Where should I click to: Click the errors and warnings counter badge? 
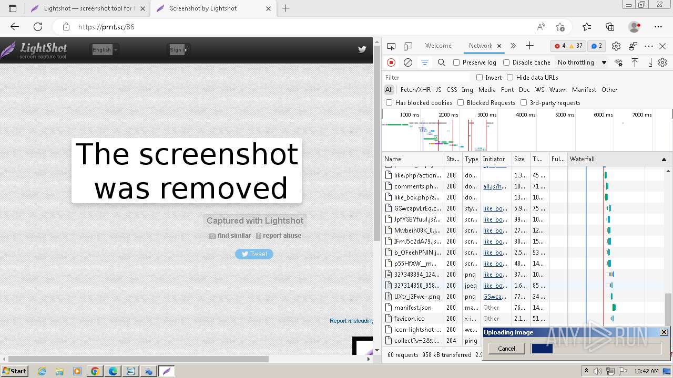568,46
